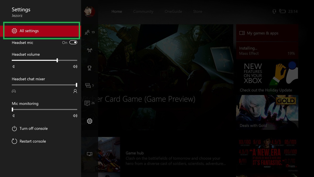Choose Restart console
This screenshot has width=314, height=177.
[x=29, y=141]
